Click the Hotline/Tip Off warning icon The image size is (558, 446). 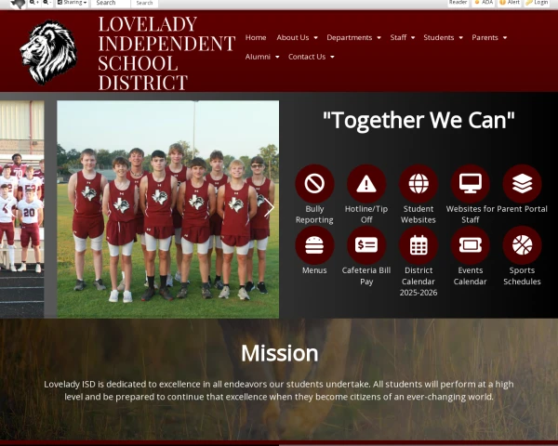(366, 184)
